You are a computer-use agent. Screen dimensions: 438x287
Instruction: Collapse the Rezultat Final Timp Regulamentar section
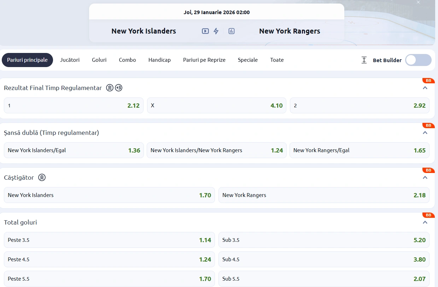click(425, 88)
